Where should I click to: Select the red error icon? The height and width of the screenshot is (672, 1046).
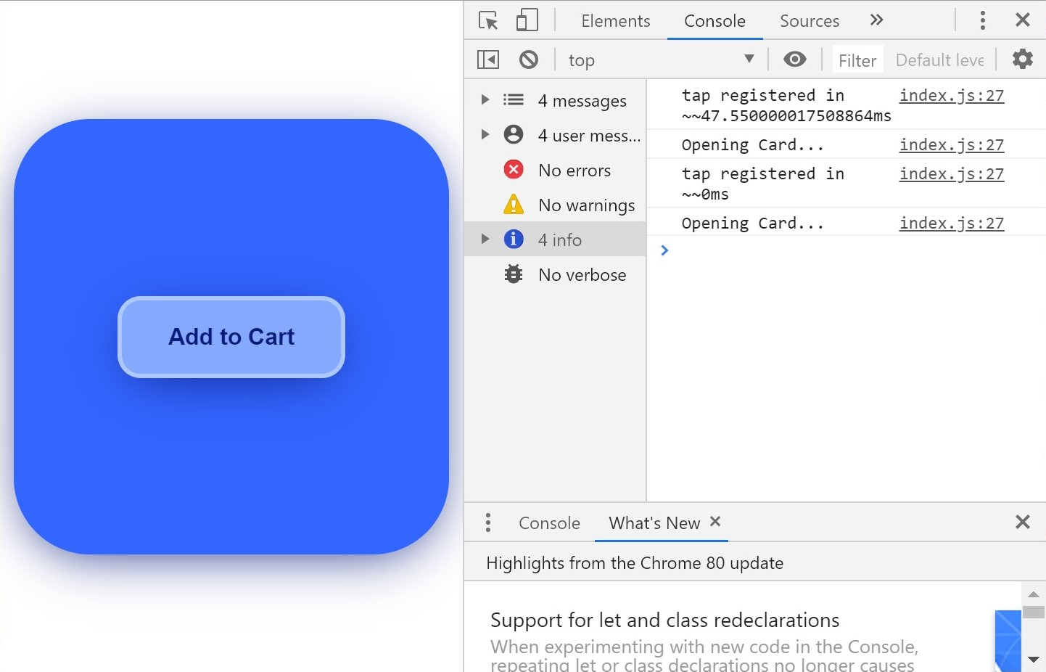point(514,169)
